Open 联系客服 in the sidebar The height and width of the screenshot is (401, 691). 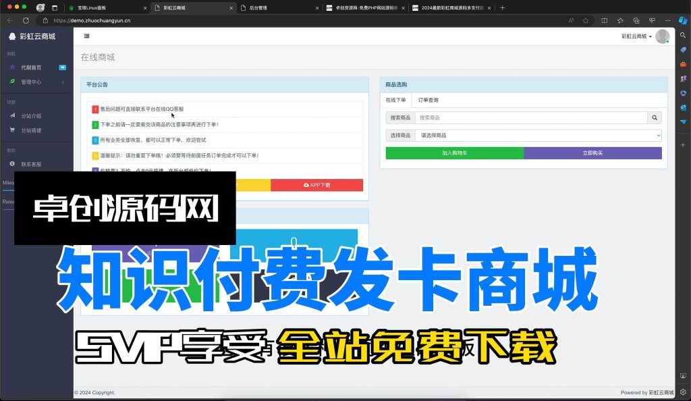[31, 164]
